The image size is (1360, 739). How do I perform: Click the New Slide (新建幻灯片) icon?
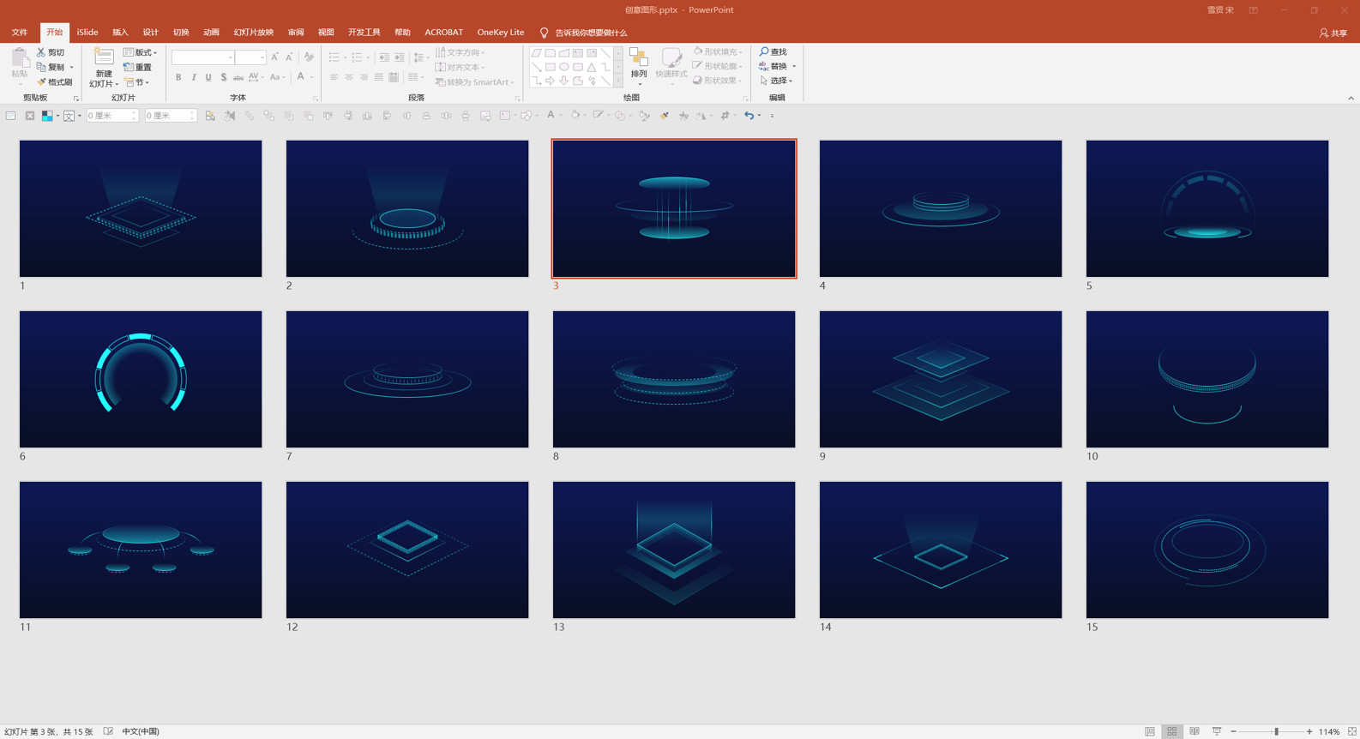point(104,57)
